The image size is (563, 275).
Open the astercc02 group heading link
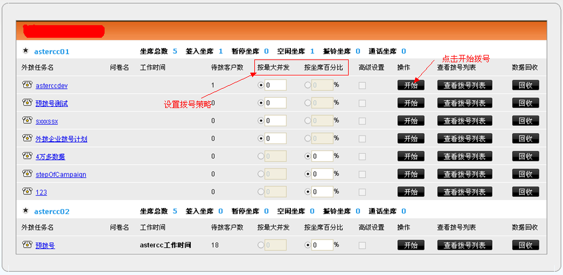click(51, 212)
